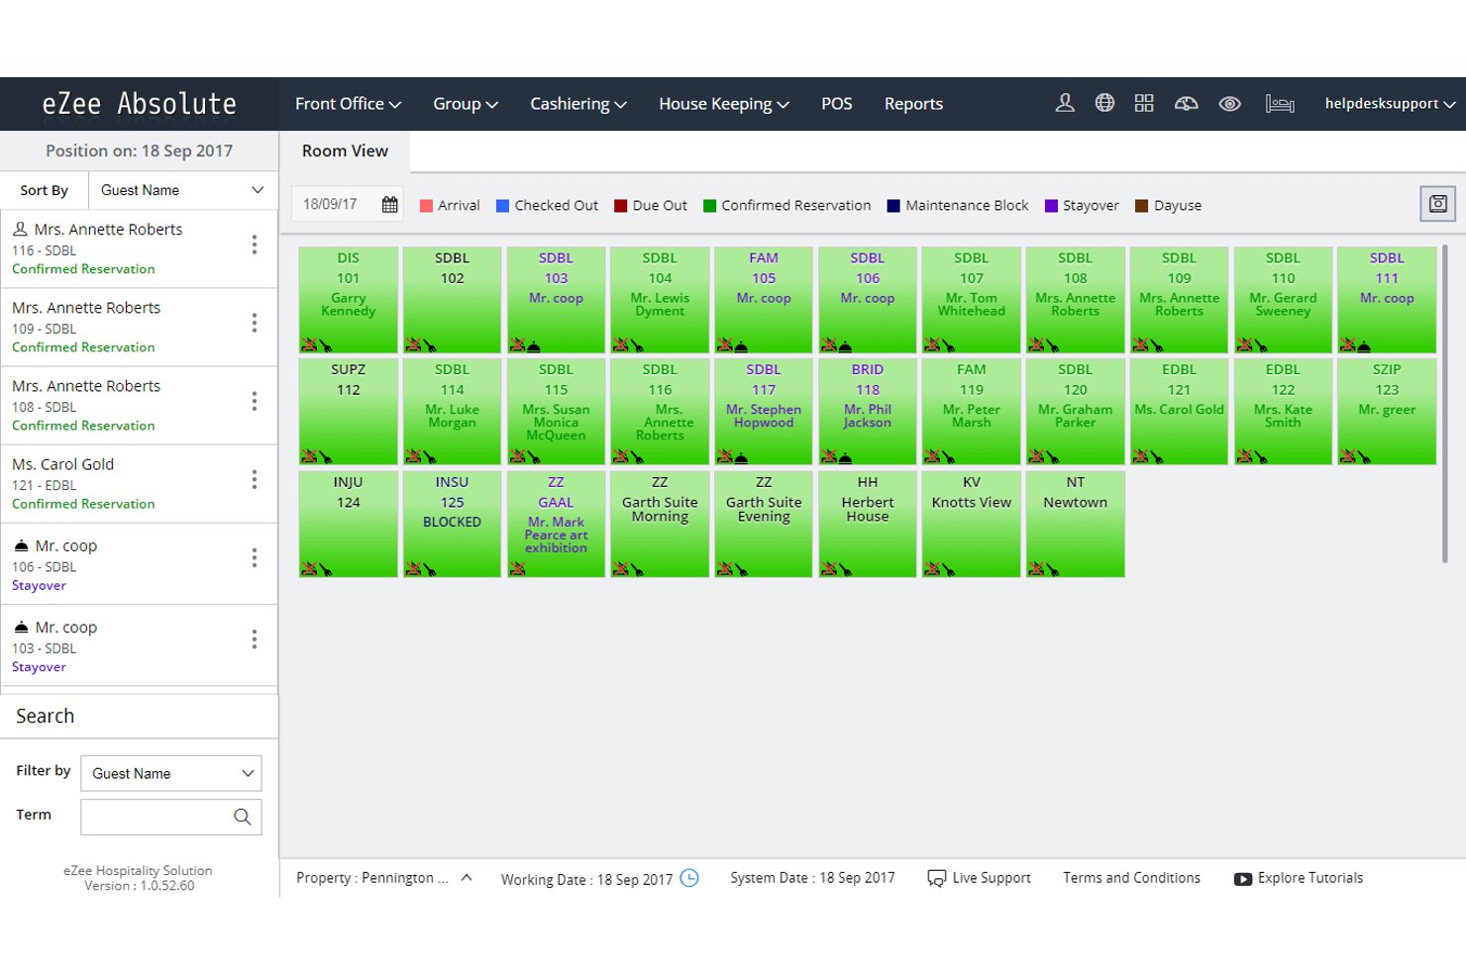Click the bed icon in header

click(1280, 103)
